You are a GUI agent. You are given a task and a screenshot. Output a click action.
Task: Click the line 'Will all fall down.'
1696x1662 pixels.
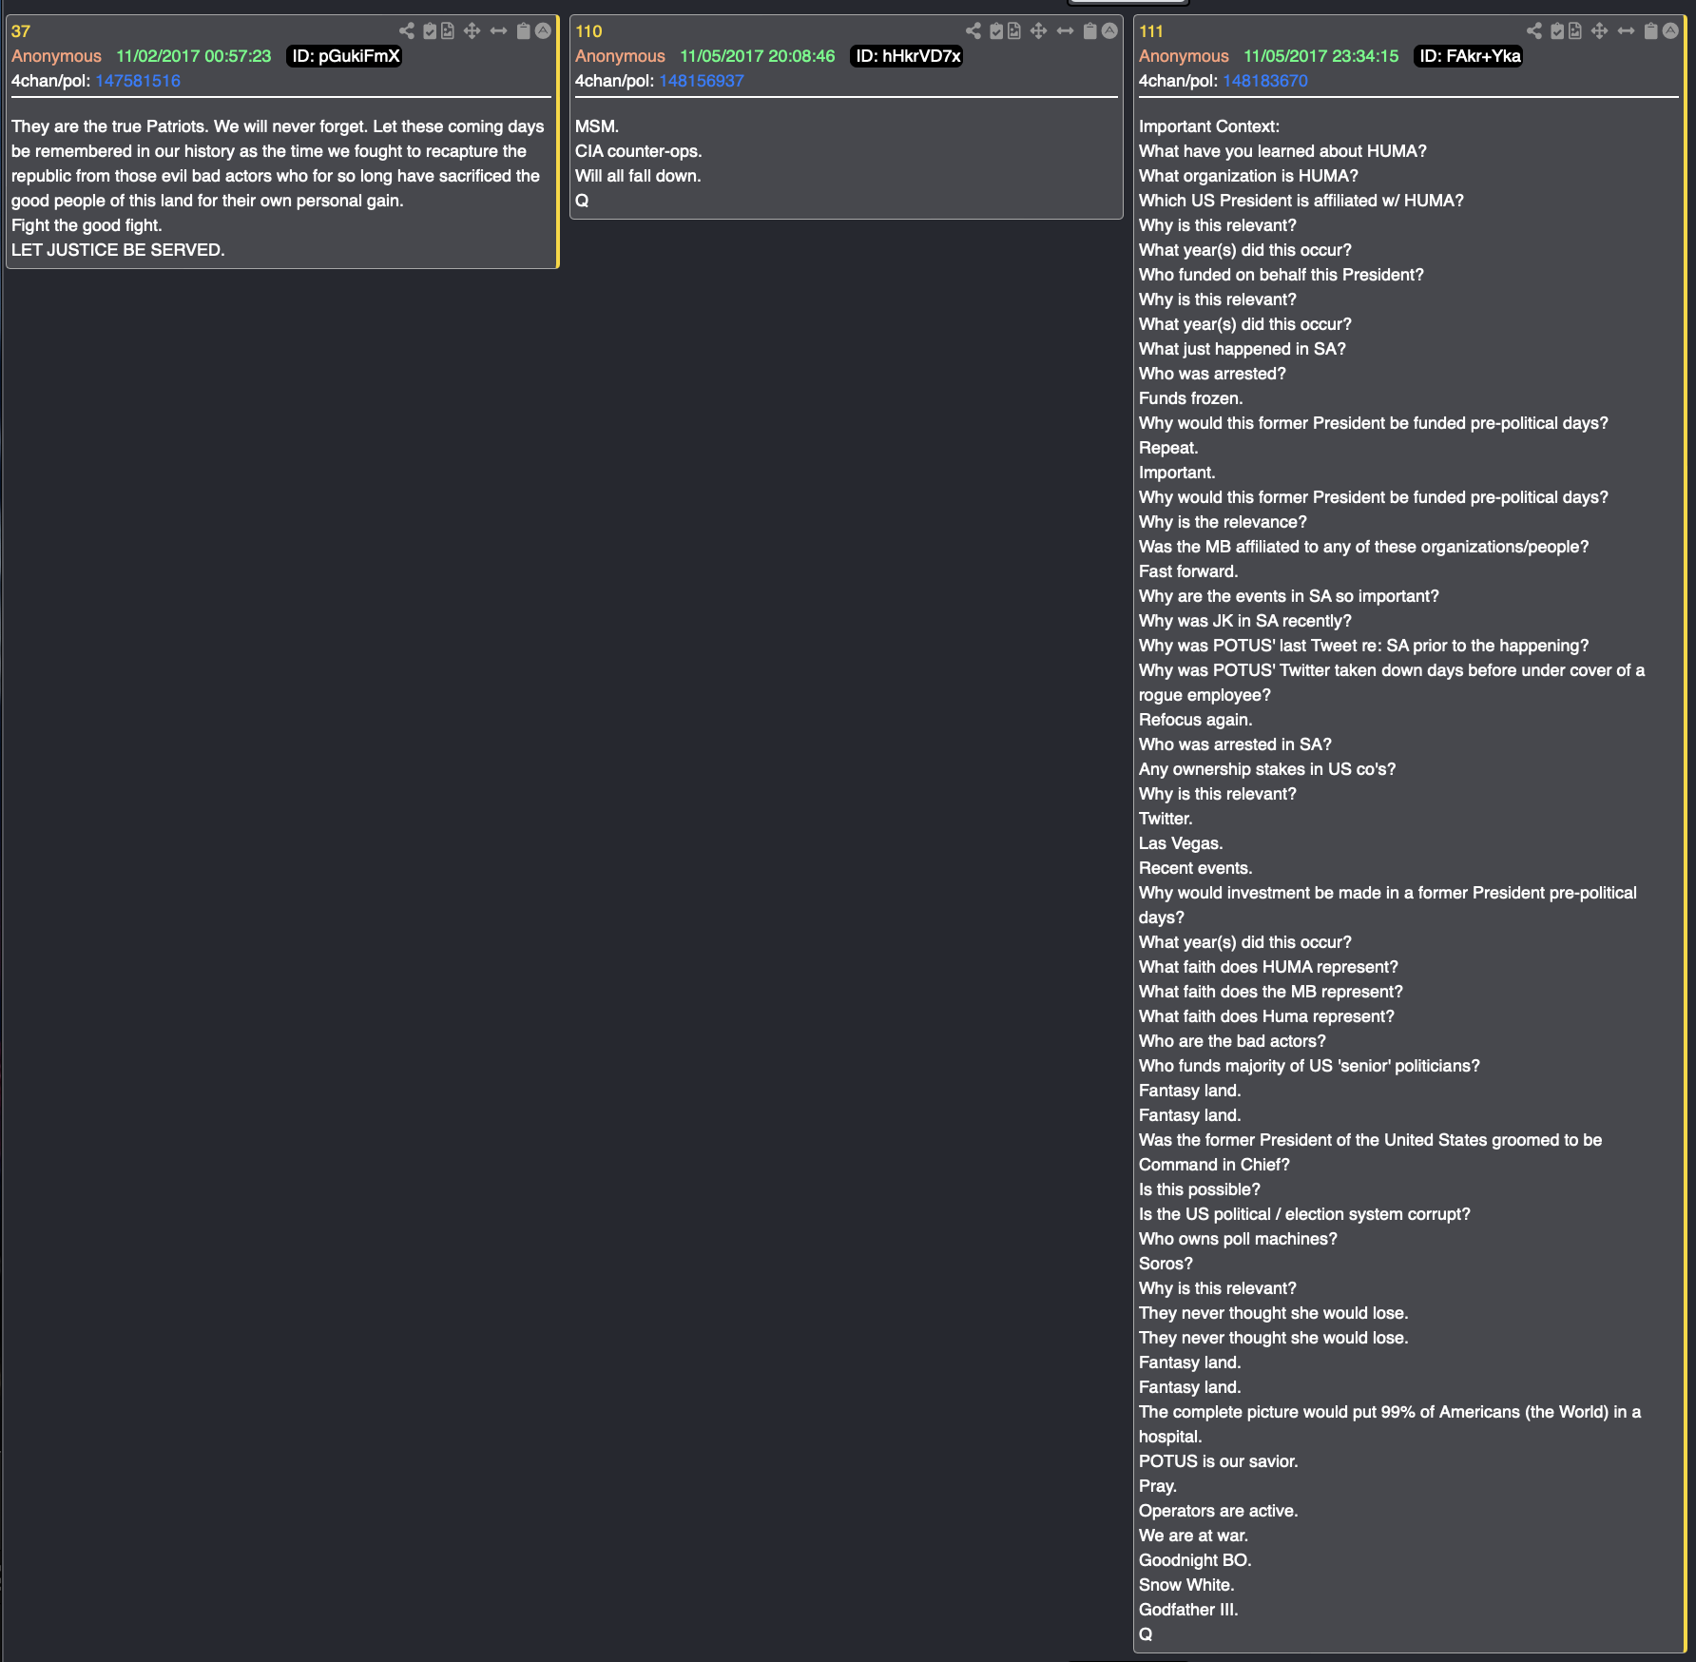point(638,176)
